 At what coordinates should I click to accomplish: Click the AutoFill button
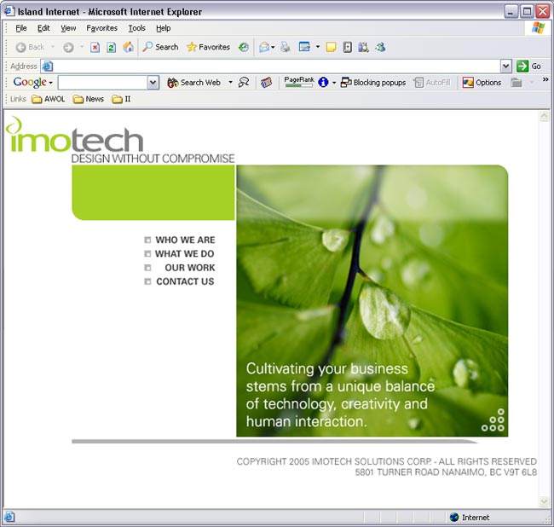[x=432, y=83]
